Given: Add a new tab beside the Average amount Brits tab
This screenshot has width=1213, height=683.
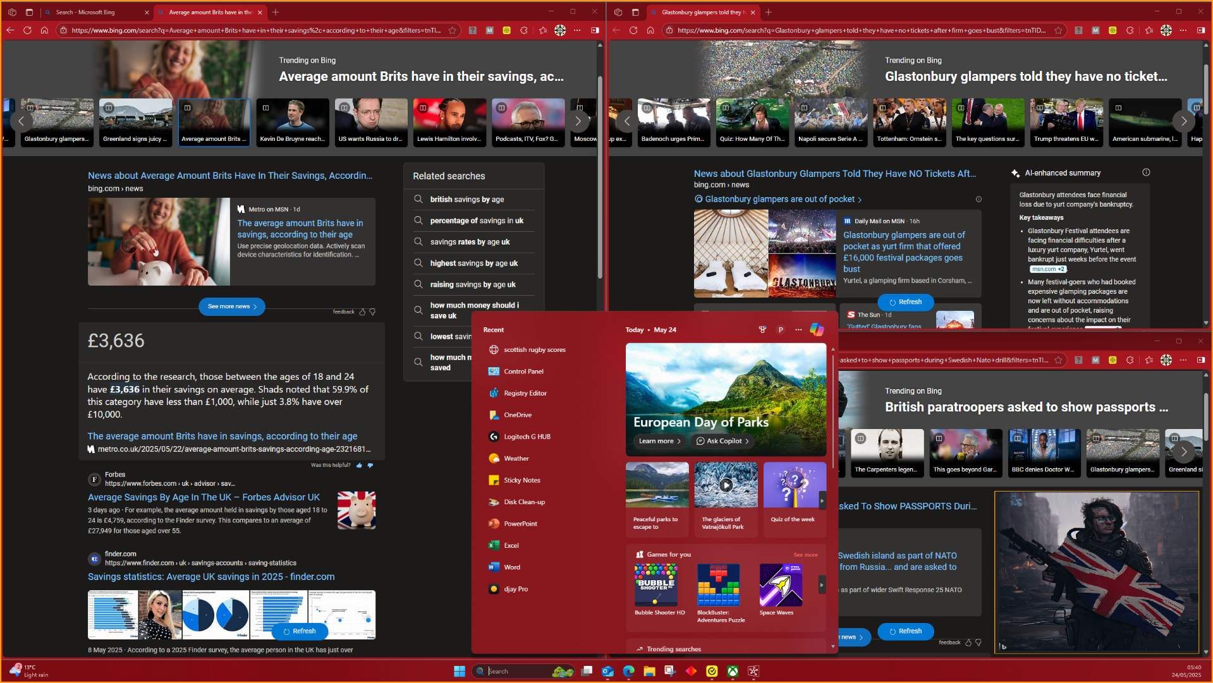Looking at the screenshot, I should click(x=276, y=12).
